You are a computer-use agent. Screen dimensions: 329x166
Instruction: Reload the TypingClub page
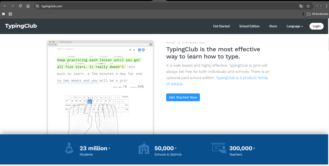(x=20, y=6)
